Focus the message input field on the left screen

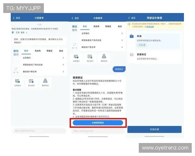[x=39, y=131]
